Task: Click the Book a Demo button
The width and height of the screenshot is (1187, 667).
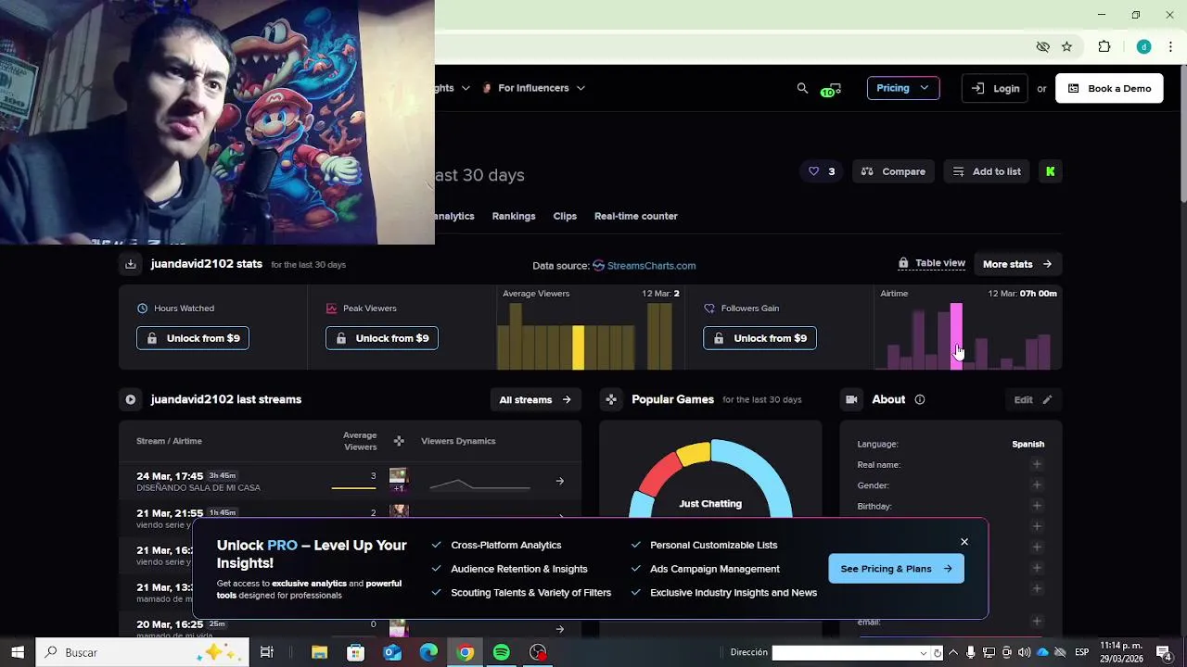Action: coord(1109,88)
